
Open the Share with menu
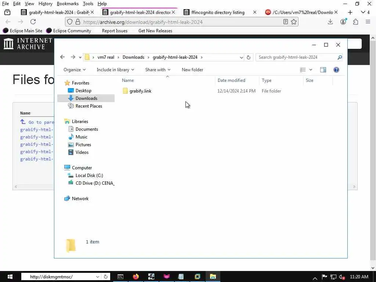click(158, 69)
